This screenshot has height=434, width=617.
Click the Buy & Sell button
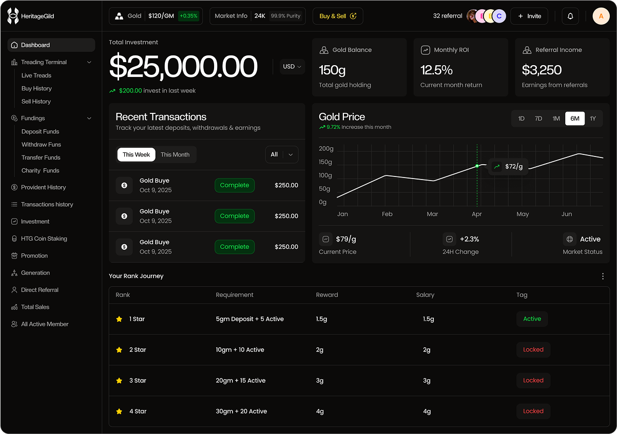(337, 16)
